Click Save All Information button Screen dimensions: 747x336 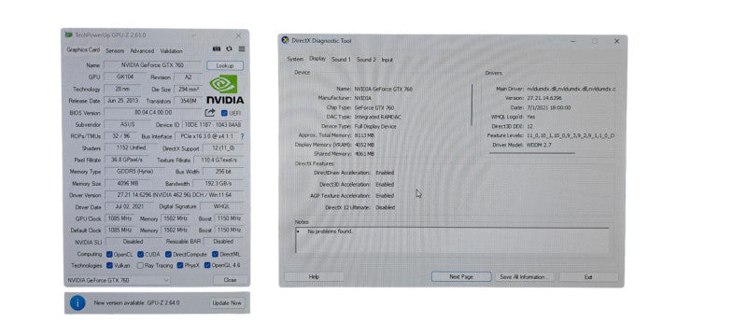[x=525, y=276]
